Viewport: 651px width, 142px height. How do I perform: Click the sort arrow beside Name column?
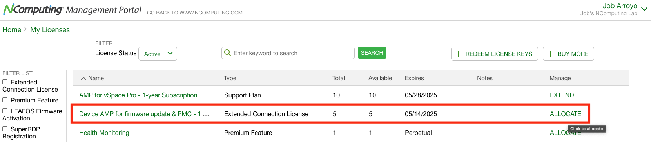tap(83, 78)
